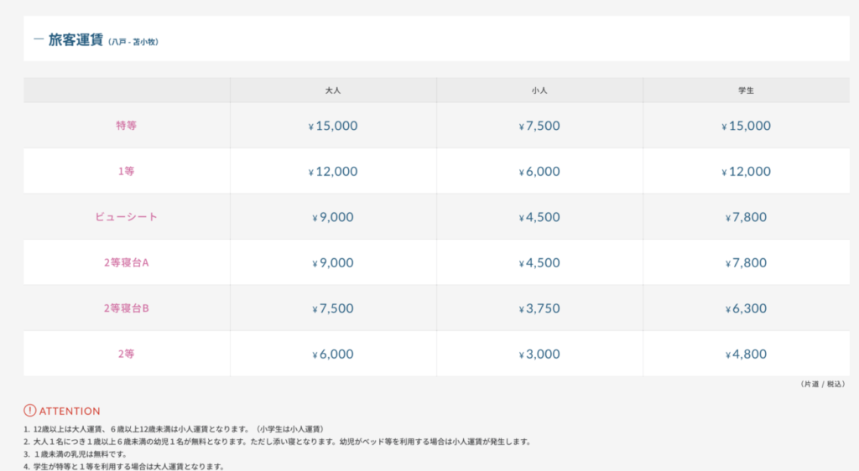The width and height of the screenshot is (859, 471).
Task: Choose the 2等寝台B row label
Action: [x=127, y=308]
